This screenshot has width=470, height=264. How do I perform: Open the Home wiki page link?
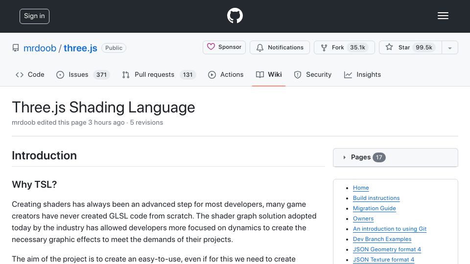(361, 188)
